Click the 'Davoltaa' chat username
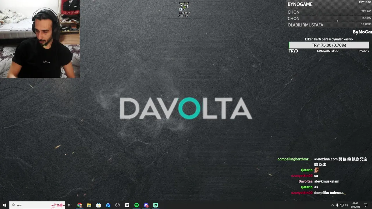The image size is (372, 209). click(305, 181)
